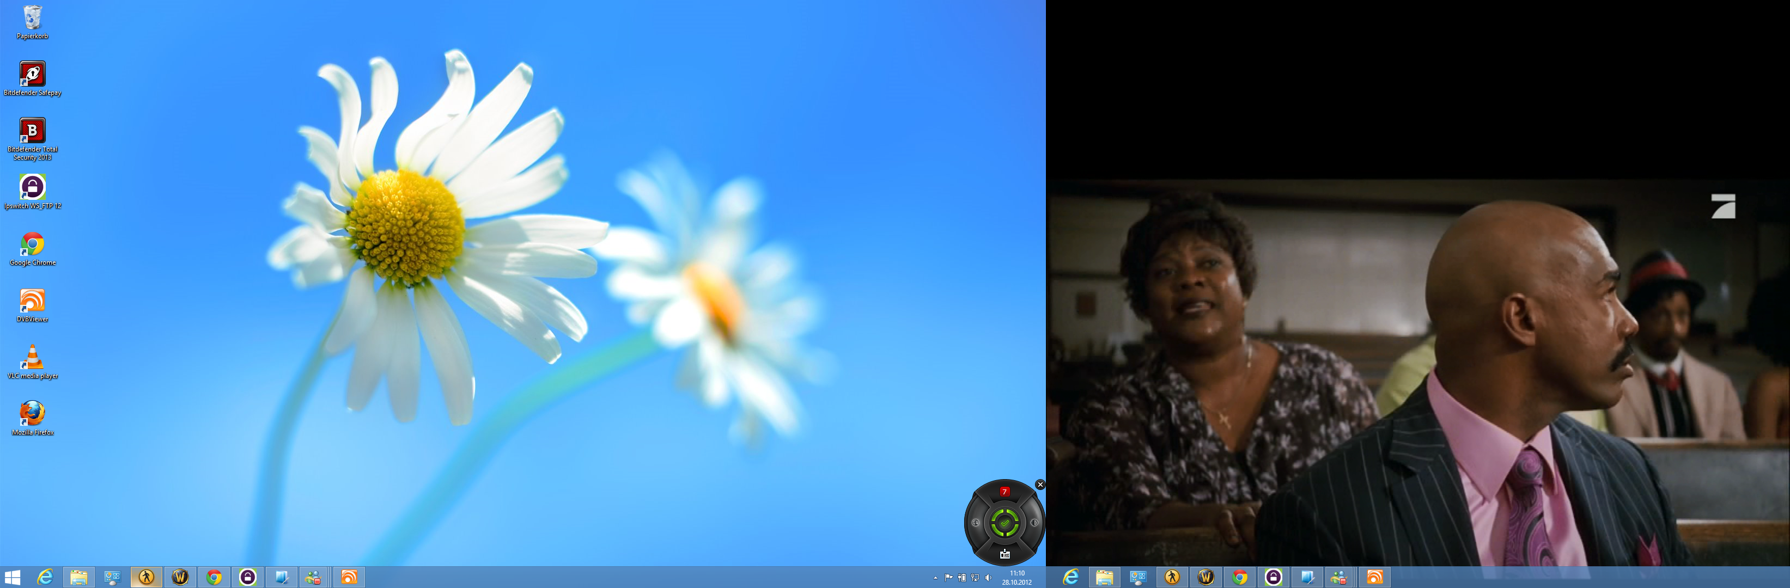Open the Mozilla Firefox desktop shortcut
Image resolution: width=1790 pixels, height=588 pixels.
[32, 414]
